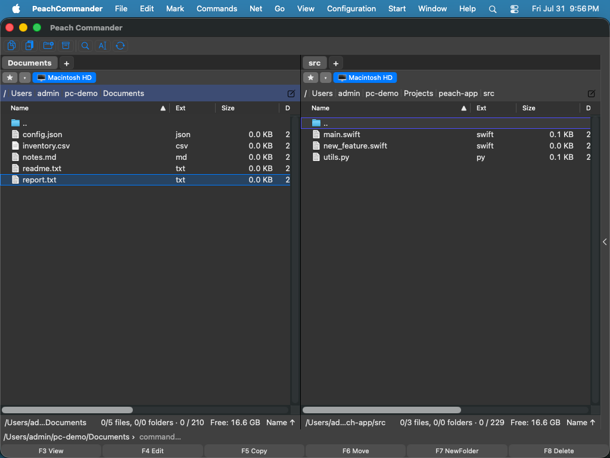Open the Configuration menu

click(351, 8)
